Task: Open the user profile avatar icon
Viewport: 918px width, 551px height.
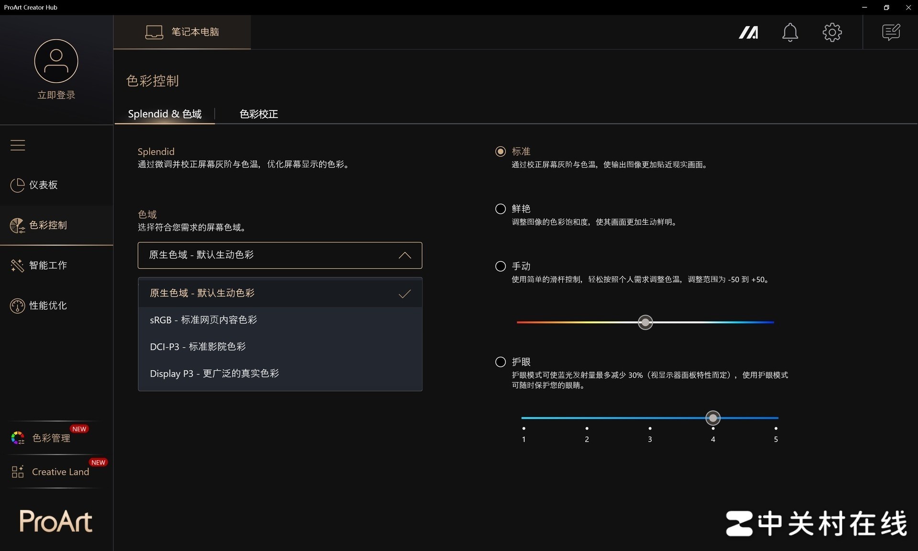Action: 56,61
